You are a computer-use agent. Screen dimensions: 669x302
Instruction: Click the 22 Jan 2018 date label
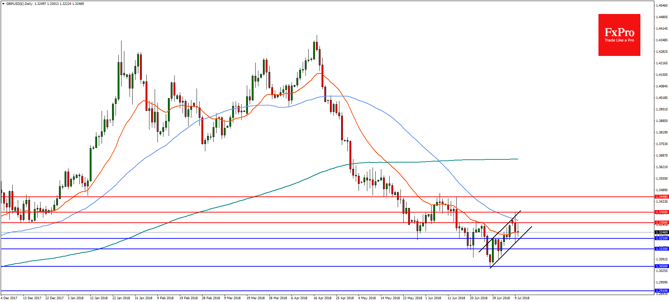click(x=121, y=298)
